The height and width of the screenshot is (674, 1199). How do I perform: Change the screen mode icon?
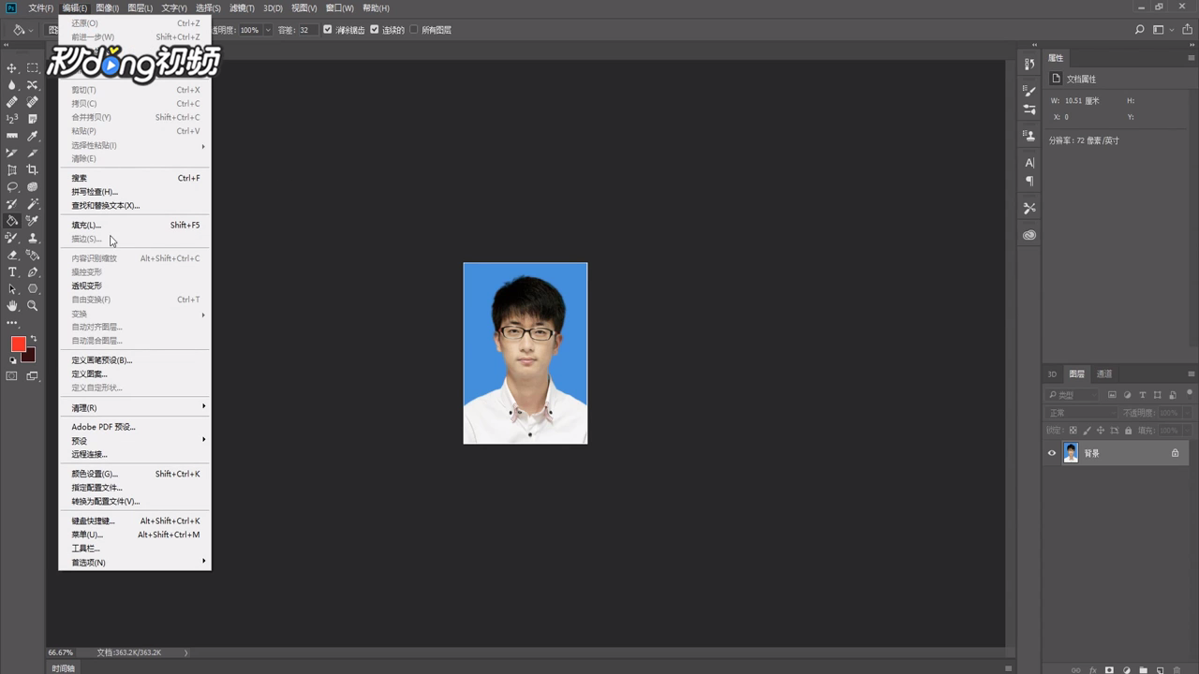(32, 376)
